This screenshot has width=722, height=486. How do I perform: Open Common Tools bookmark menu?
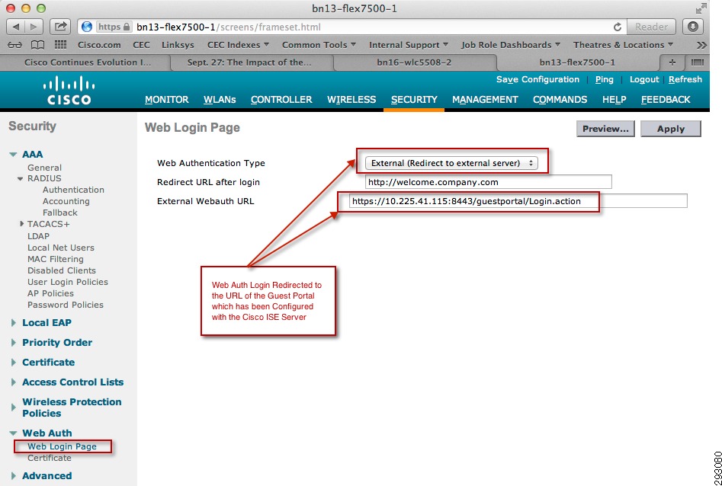tap(319, 45)
